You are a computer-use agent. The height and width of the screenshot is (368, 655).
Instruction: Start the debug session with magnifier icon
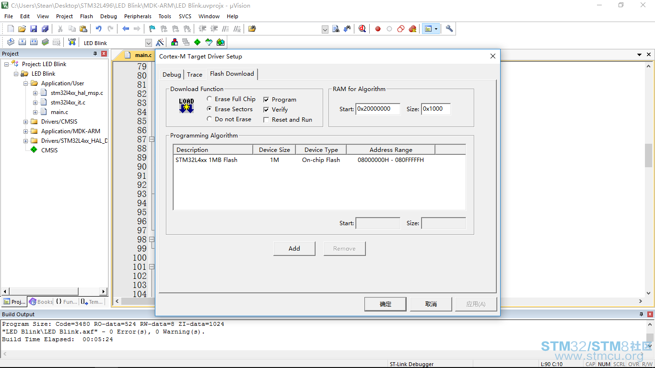[x=362, y=29]
